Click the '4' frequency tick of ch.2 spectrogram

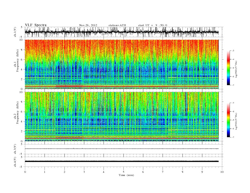click(22, 122)
